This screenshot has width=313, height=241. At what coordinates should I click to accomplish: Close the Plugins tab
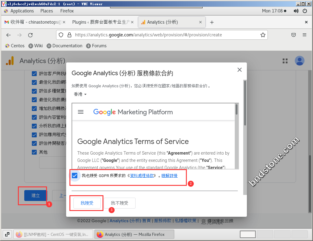pos(132,22)
